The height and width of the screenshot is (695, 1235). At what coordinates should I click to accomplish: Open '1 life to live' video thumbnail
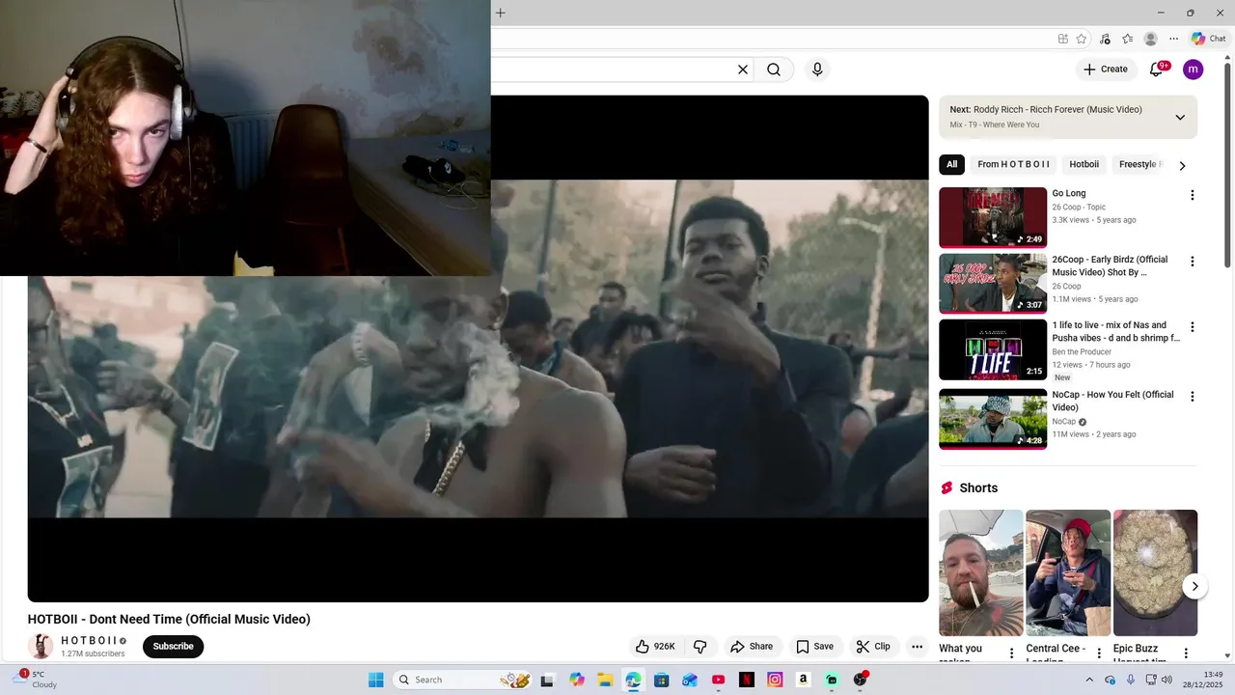(x=993, y=349)
